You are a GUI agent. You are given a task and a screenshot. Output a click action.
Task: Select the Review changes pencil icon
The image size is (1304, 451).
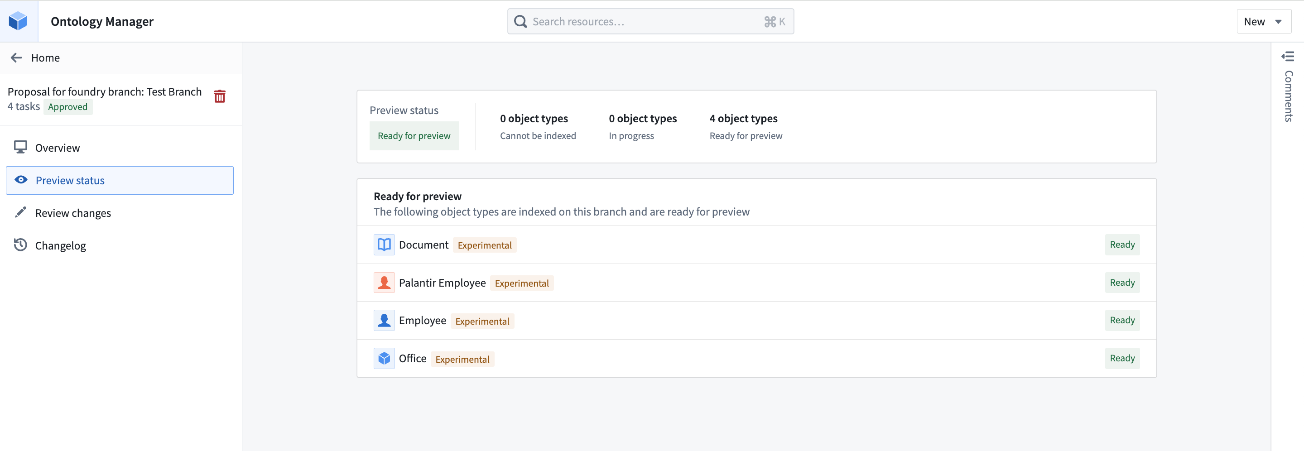coord(20,212)
